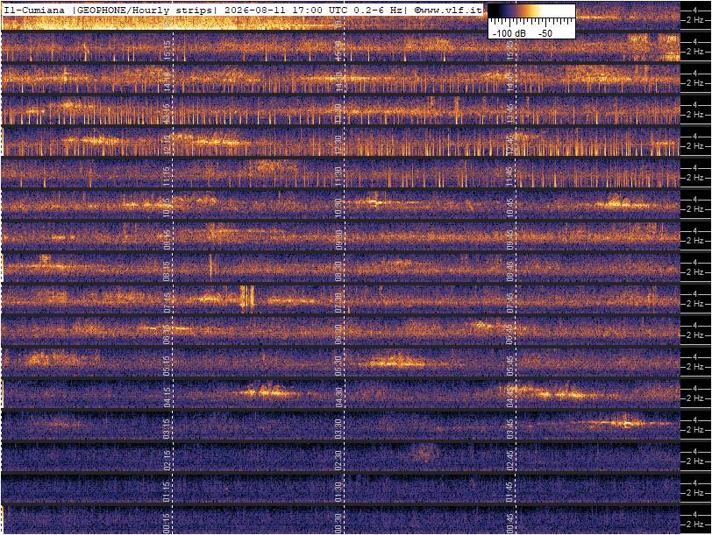Select the 11:15 time marker
The image size is (712, 535).
click(167, 176)
